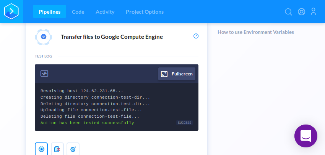Click the Buddy logo home icon
This screenshot has height=155, width=325.
point(11,11)
